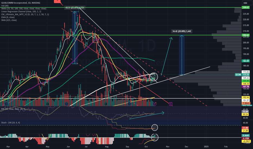Click the Vol (30) indicator legend
This screenshot has width=253, height=149.
pyautogui.click(x=5, y=6)
